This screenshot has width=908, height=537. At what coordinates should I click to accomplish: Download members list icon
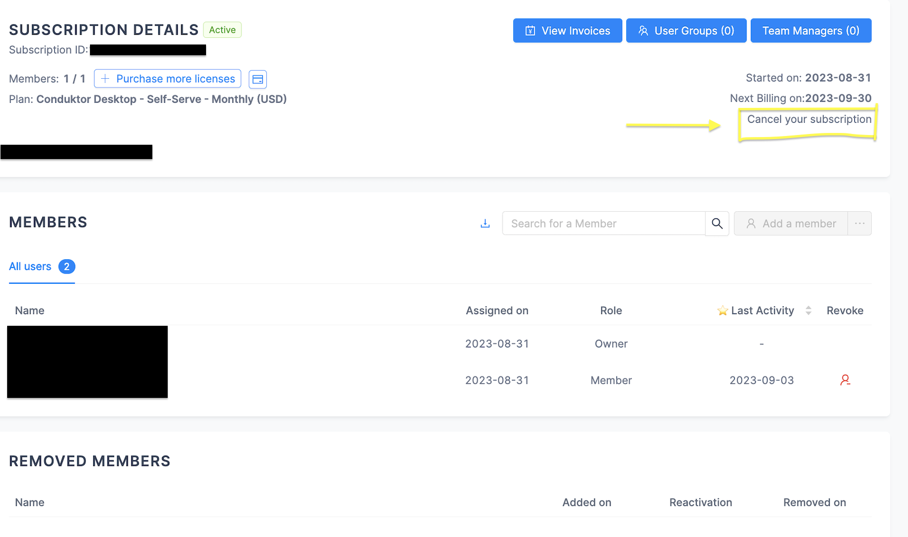pos(485,223)
